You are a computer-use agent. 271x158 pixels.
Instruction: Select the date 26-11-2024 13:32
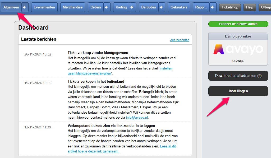pos(38,54)
